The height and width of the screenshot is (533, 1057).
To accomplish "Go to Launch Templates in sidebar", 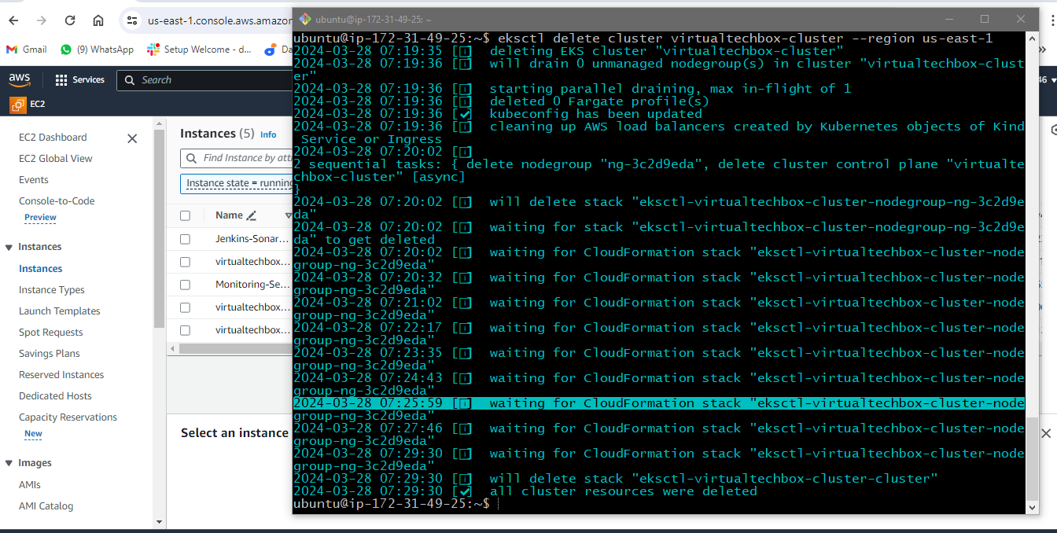I will click(x=59, y=311).
